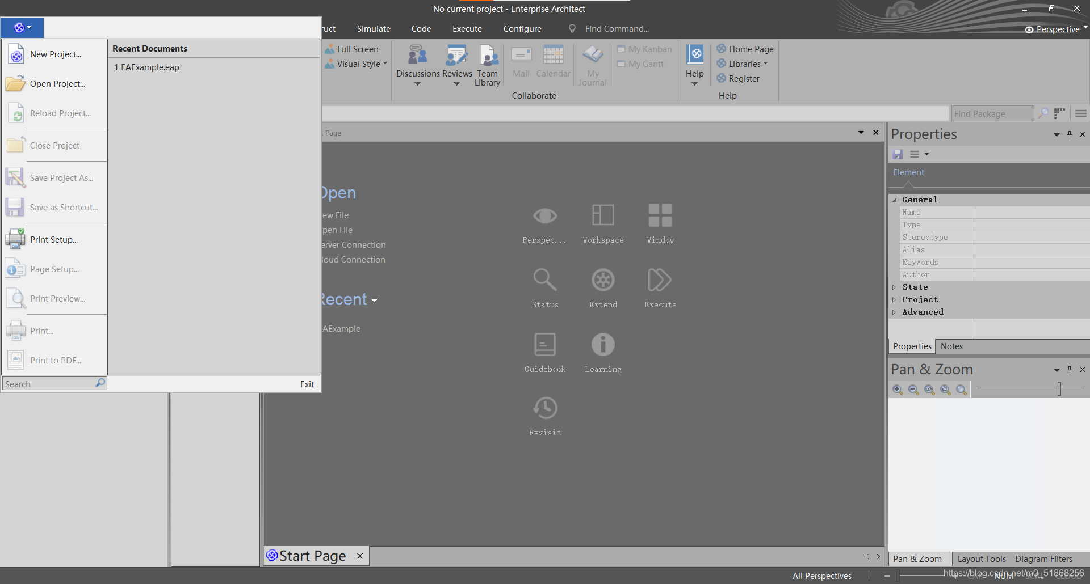
Task: Click the Full Screen icon
Action: [329, 49]
